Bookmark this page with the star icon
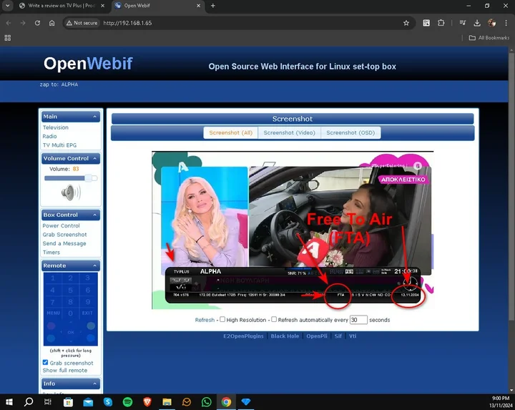Image resolution: width=515 pixels, height=410 pixels. [x=406, y=23]
